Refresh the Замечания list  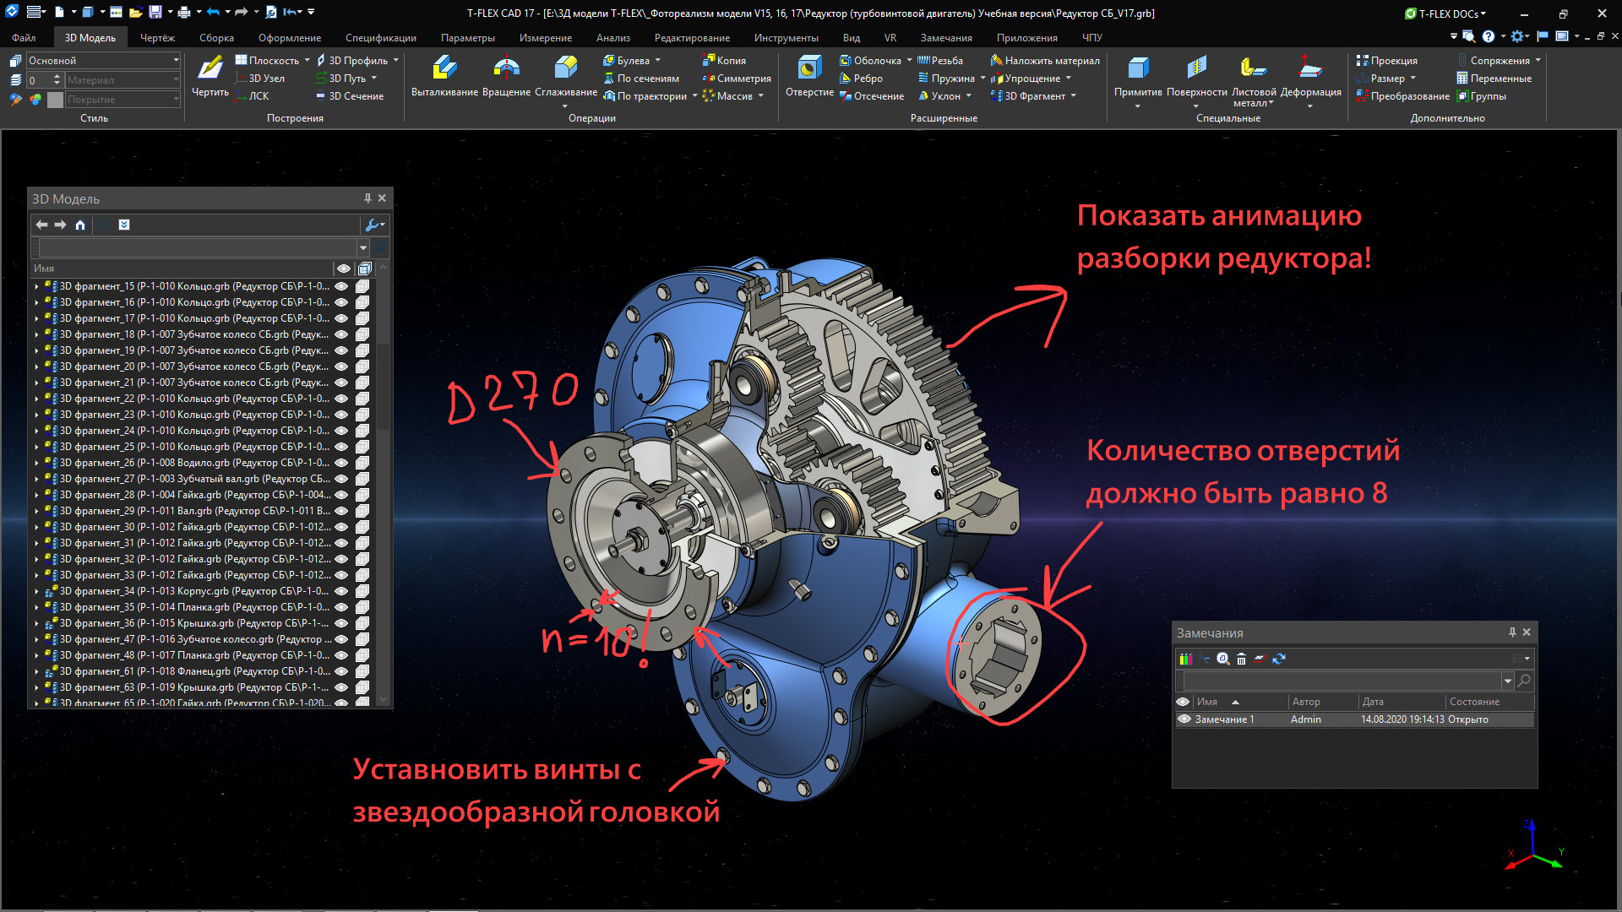coord(1279,658)
